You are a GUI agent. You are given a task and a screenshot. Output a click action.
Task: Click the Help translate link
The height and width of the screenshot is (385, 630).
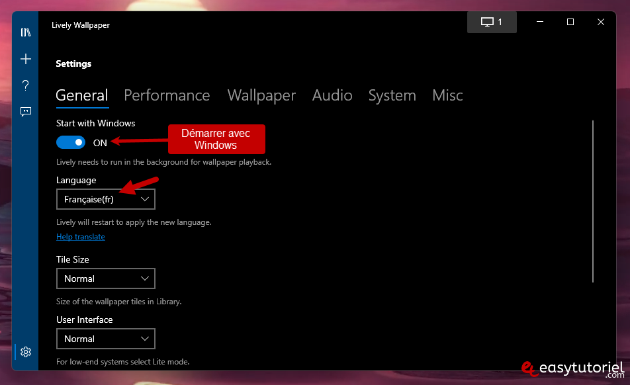tap(81, 237)
